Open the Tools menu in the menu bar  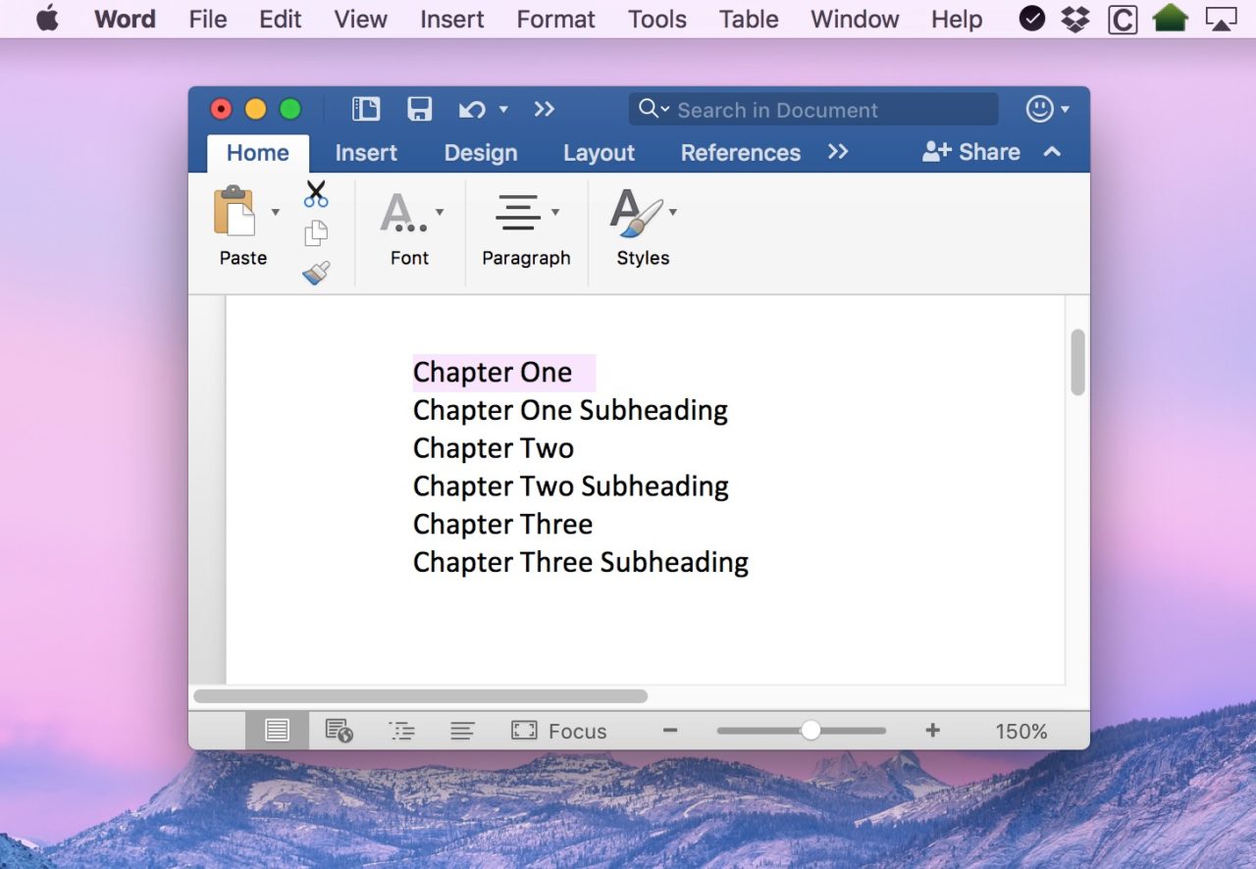pos(656,19)
